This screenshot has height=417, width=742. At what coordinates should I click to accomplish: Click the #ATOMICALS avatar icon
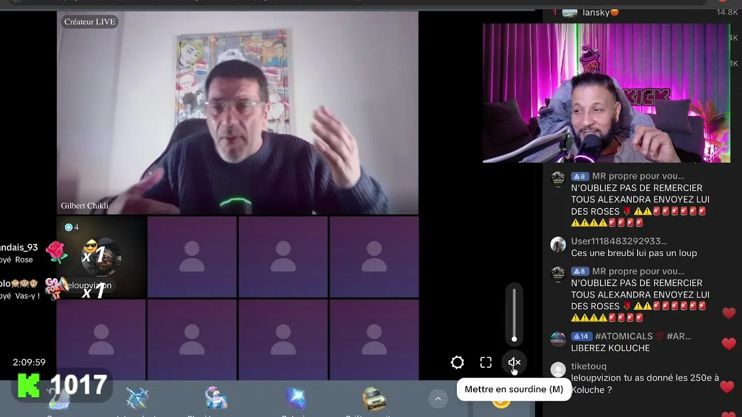coord(558,339)
